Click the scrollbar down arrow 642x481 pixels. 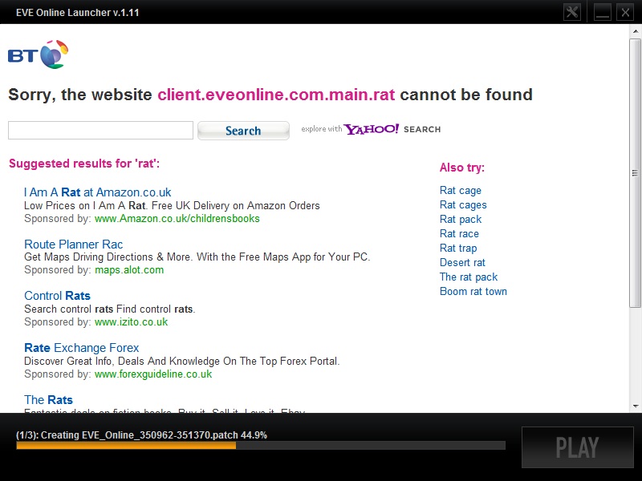(x=635, y=406)
